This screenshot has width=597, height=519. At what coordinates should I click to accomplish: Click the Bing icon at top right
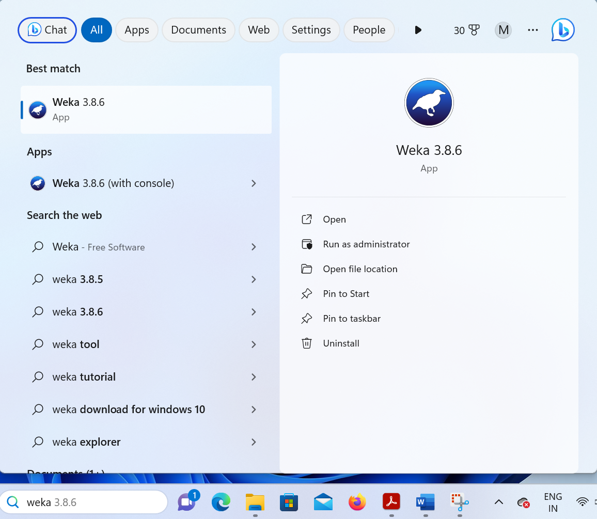[563, 30]
